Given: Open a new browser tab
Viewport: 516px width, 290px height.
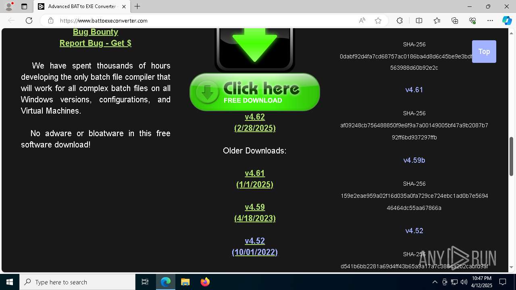Looking at the screenshot, I should click(137, 6).
